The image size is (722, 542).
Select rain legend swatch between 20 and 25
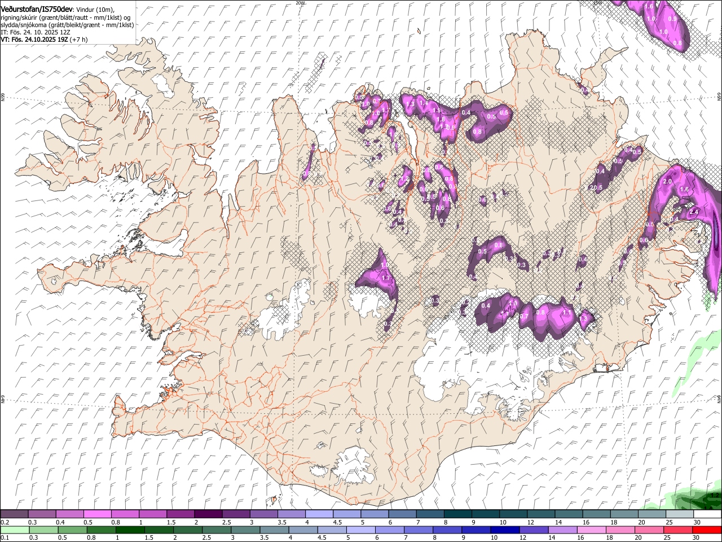pyautogui.click(x=649, y=530)
